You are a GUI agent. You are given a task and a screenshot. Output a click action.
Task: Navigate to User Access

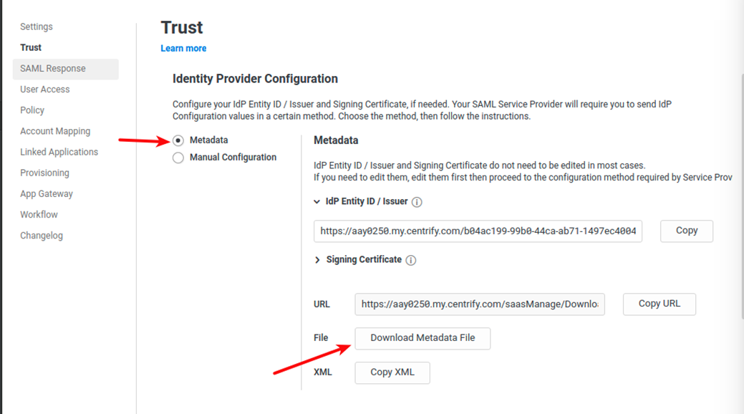click(x=43, y=89)
